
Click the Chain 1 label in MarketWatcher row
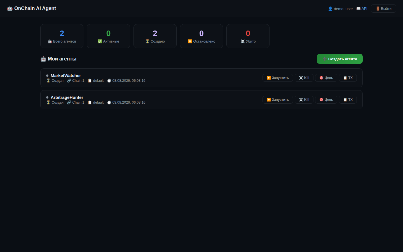tap(78, 81)
